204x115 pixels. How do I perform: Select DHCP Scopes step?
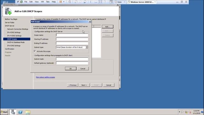[17, 39]
